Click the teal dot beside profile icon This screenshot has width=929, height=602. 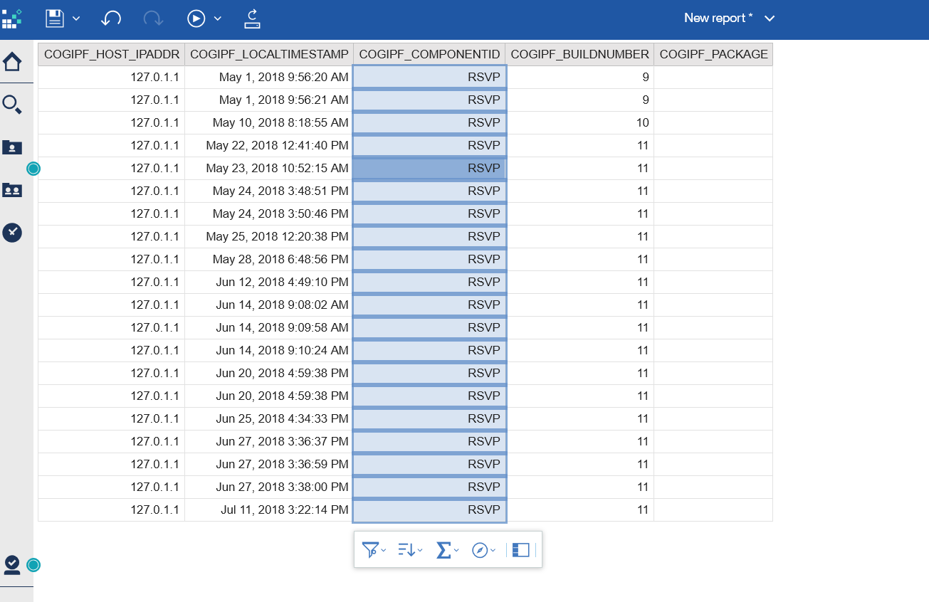point(33,565)
